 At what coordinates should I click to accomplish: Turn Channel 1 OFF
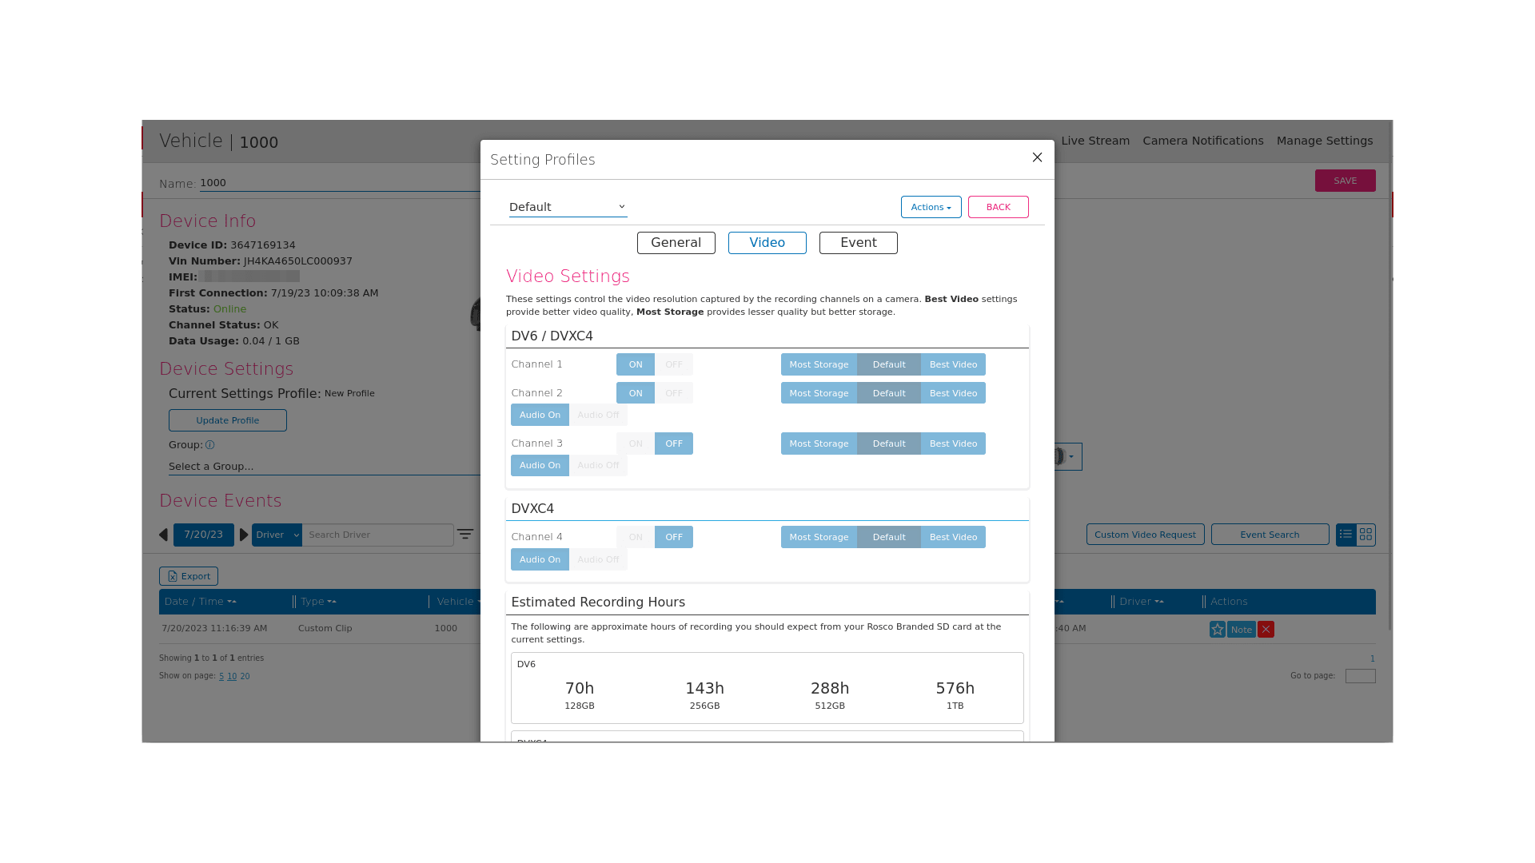coord(674,364)
